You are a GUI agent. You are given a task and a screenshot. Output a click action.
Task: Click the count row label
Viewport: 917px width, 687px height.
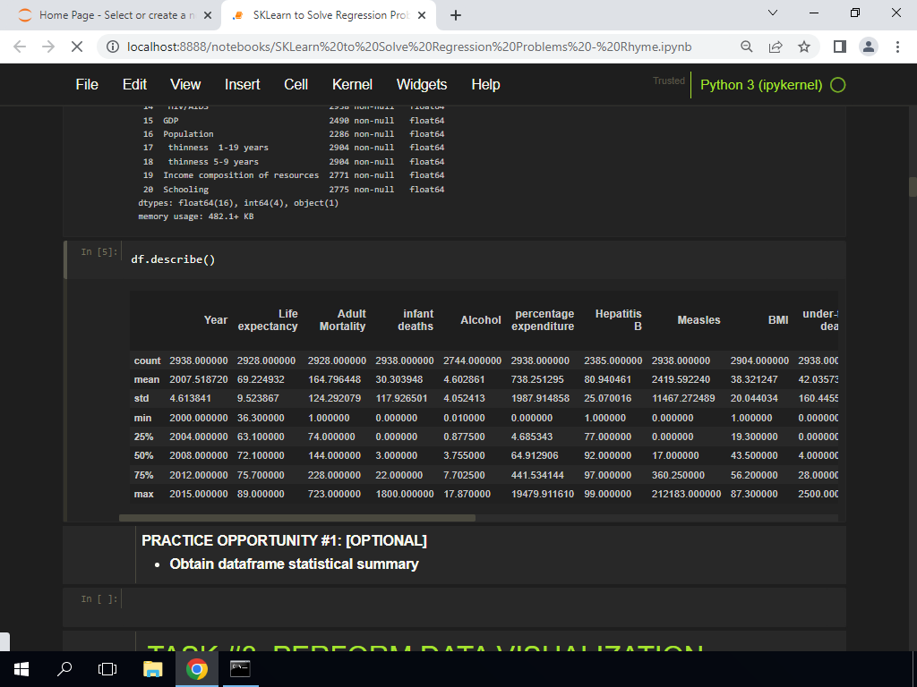click(147, 361)
